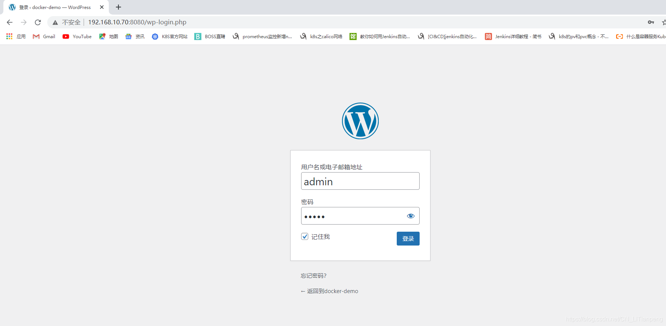Viewport: 666px width, 326px height.
Task: Click the 登录 login button
Action: tap(408, 239)
